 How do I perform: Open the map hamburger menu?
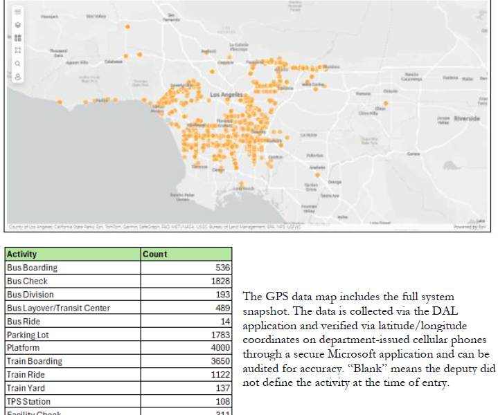click(x=17, y=12)
